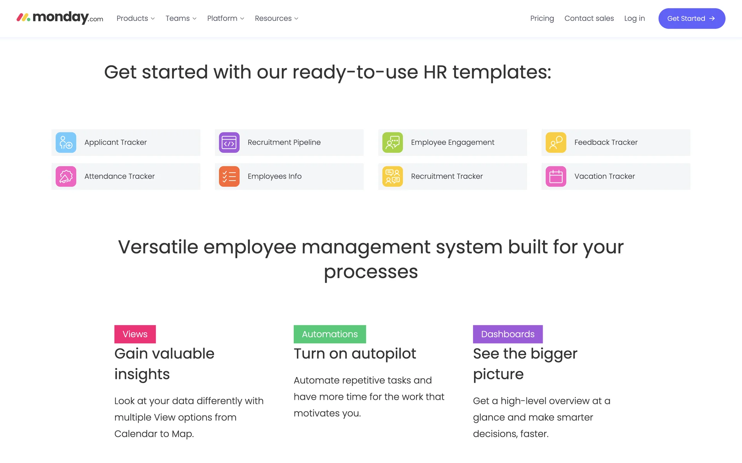Click the Log in link
The height and width of the screenshot is (463, 742).
634,19
